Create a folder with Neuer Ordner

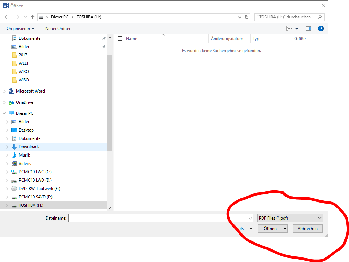[58, 29]
